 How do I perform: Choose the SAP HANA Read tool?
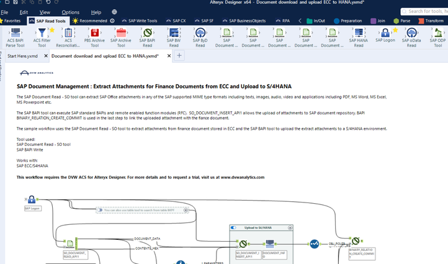359,37
